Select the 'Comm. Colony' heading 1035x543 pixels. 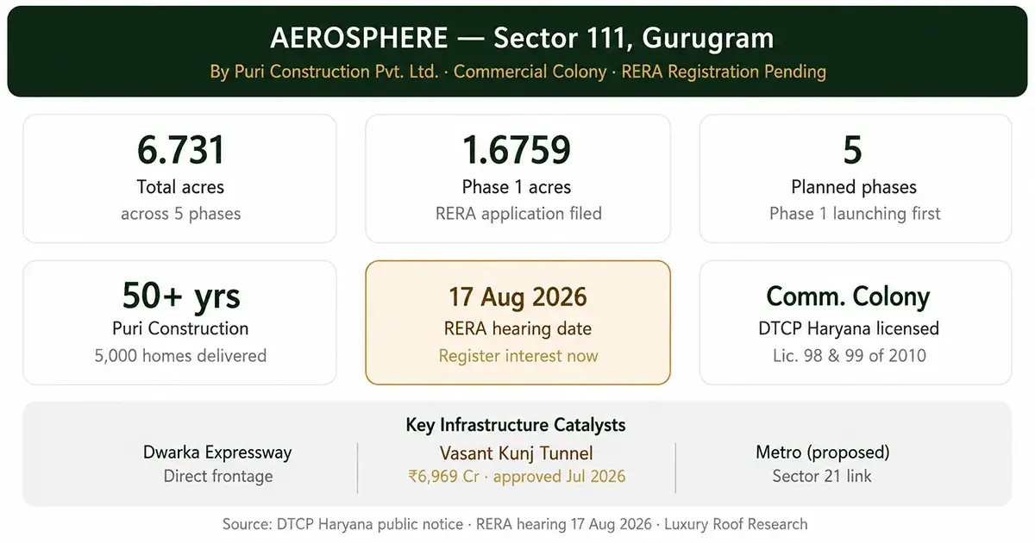point(848,296)
